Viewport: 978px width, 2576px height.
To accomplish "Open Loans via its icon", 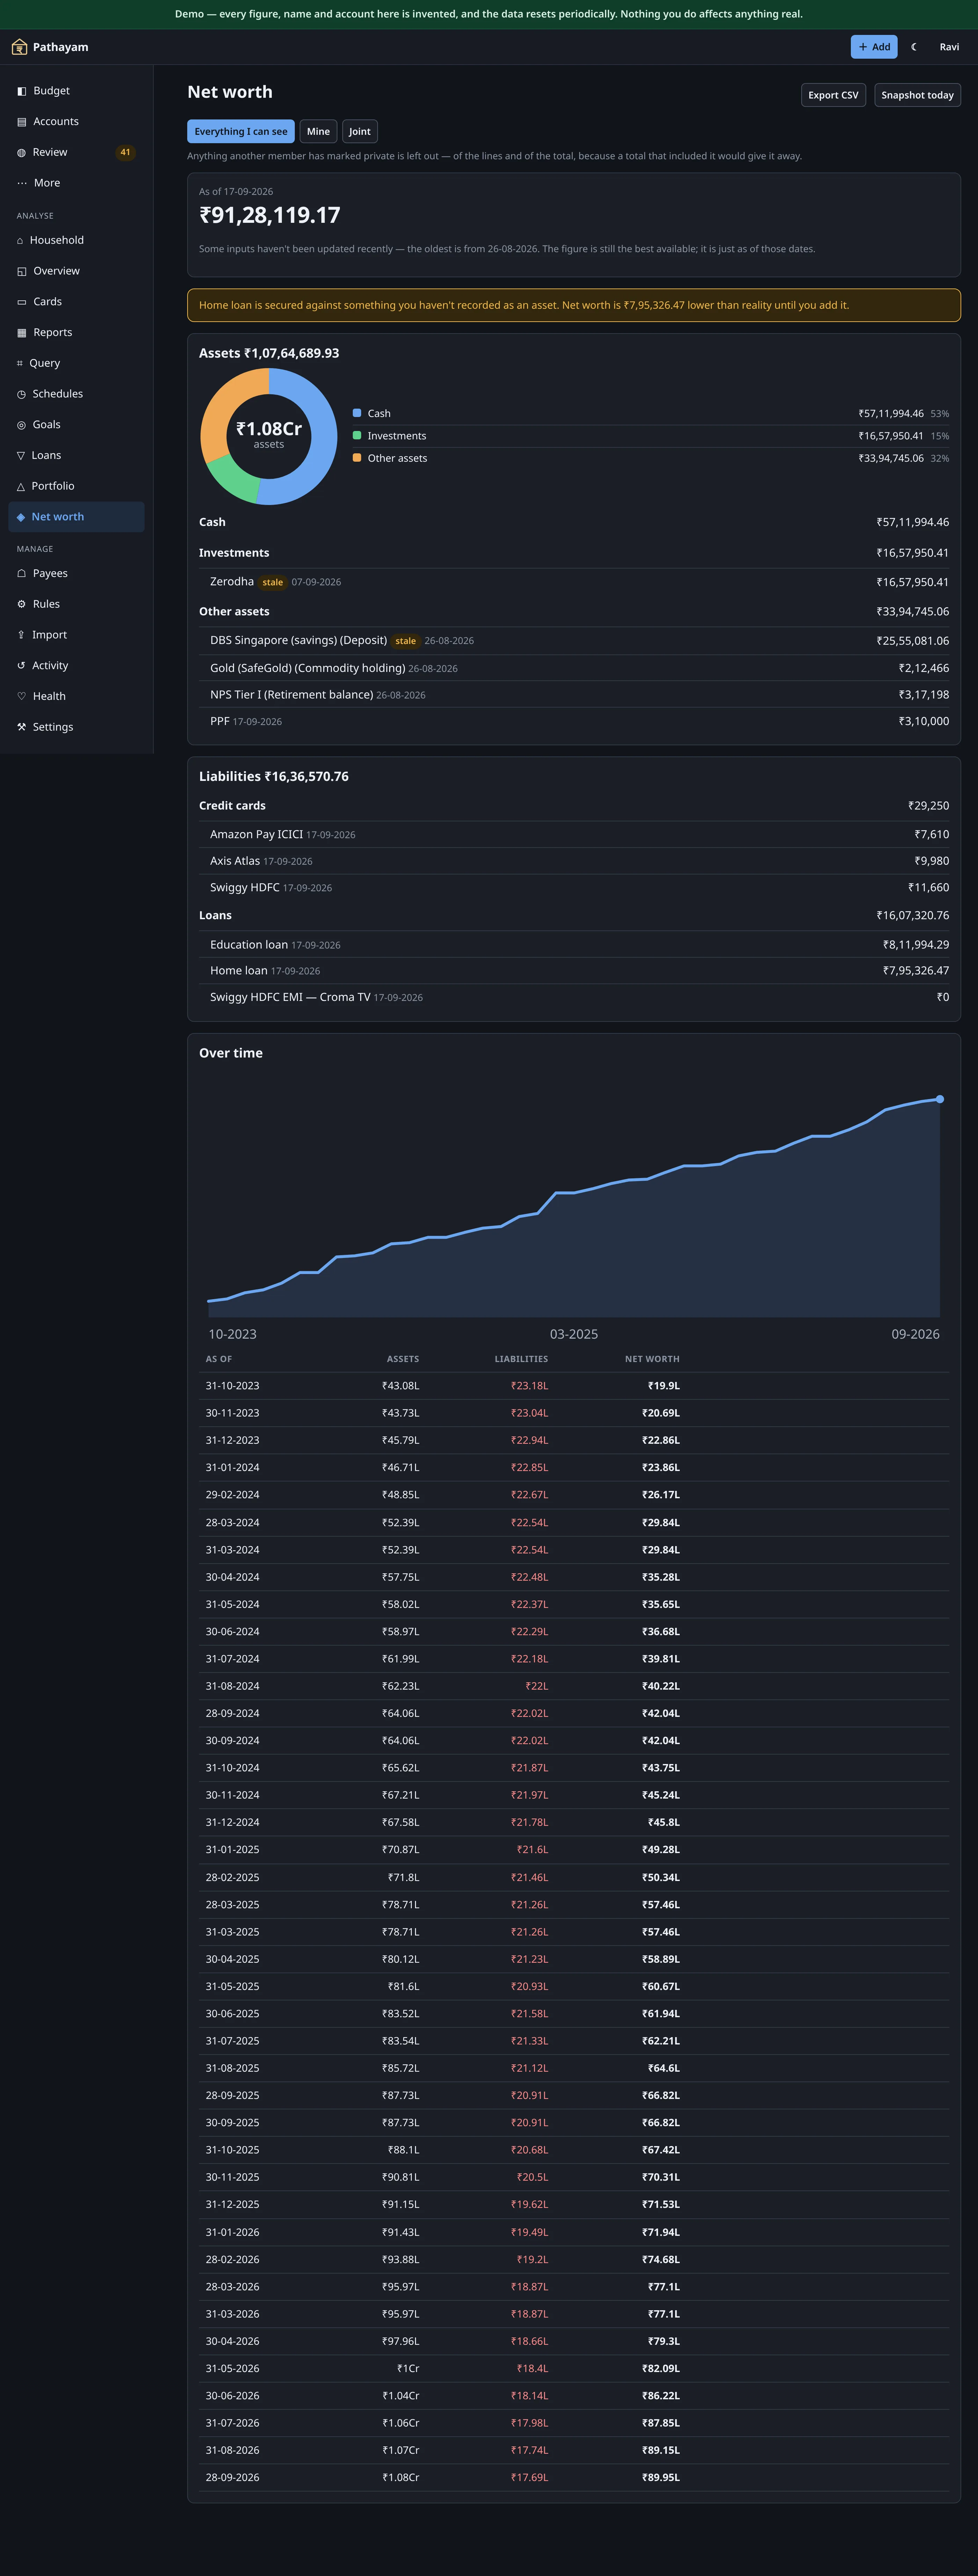I will 21,456.
